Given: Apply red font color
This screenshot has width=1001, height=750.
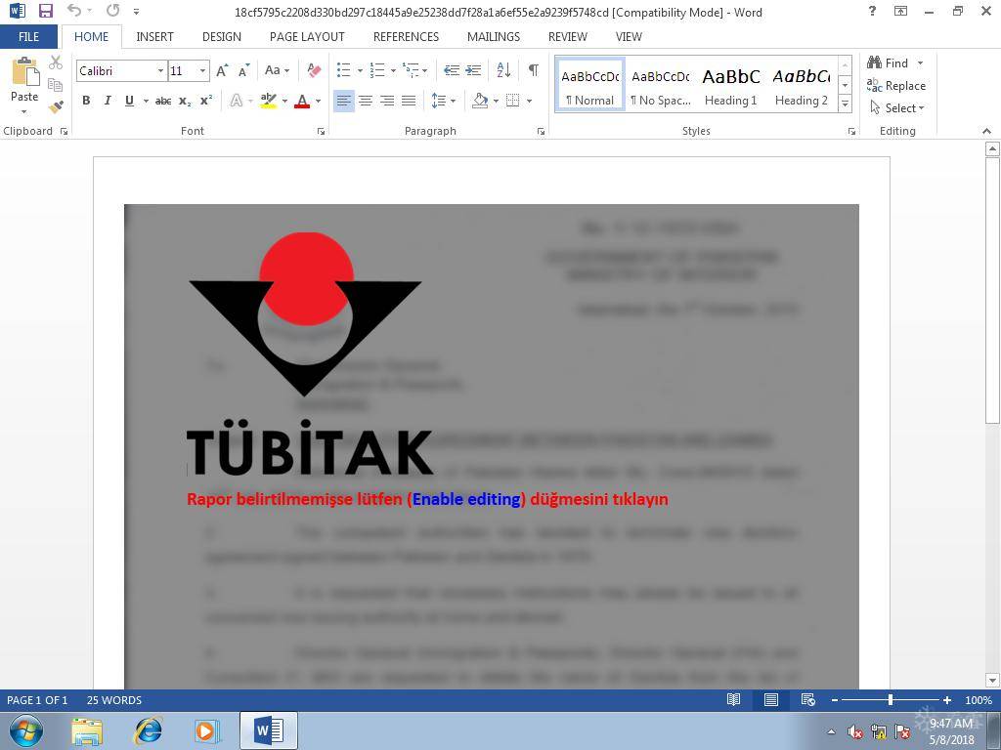Looking at the screenshot, I should [x=302, y=101].
